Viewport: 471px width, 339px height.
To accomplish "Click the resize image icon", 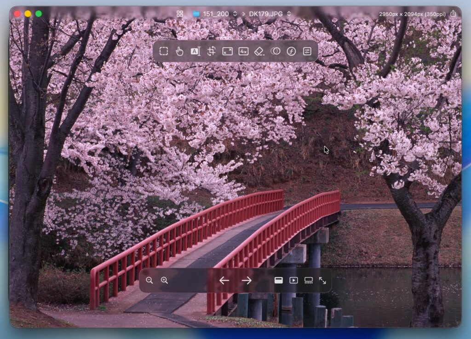I will tap(227, 51).
